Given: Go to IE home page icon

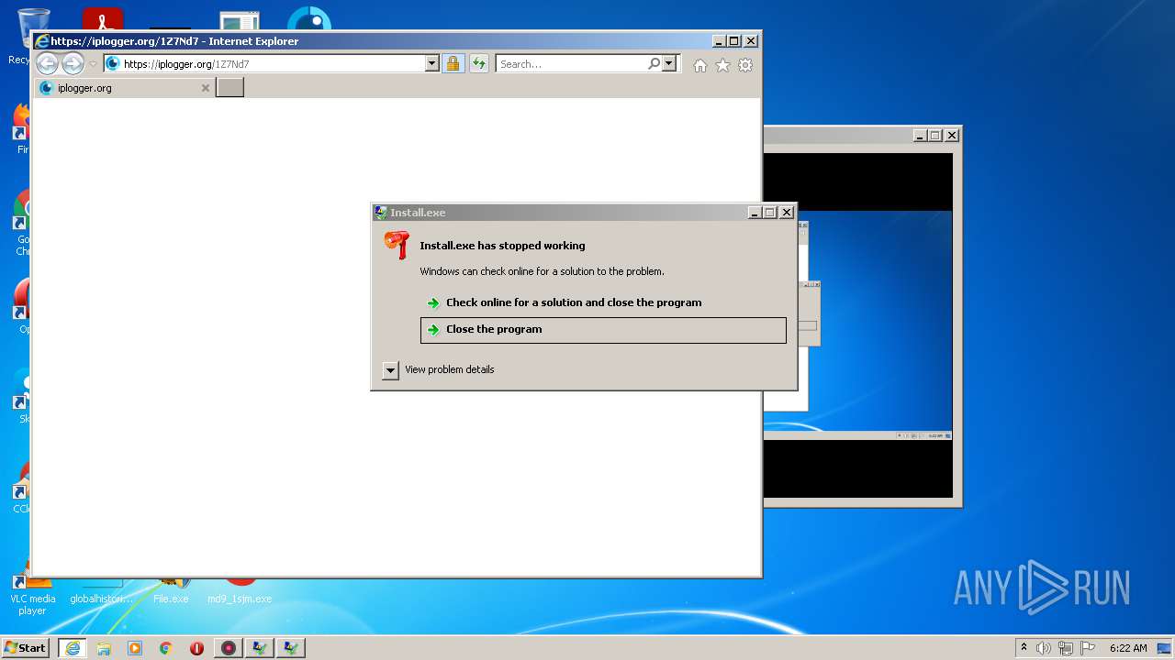Looking at the screenshot, I should (700, 65).
